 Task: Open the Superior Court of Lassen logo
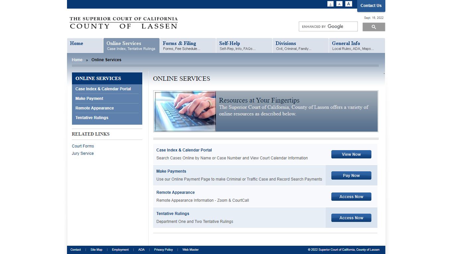coord(124,23)
